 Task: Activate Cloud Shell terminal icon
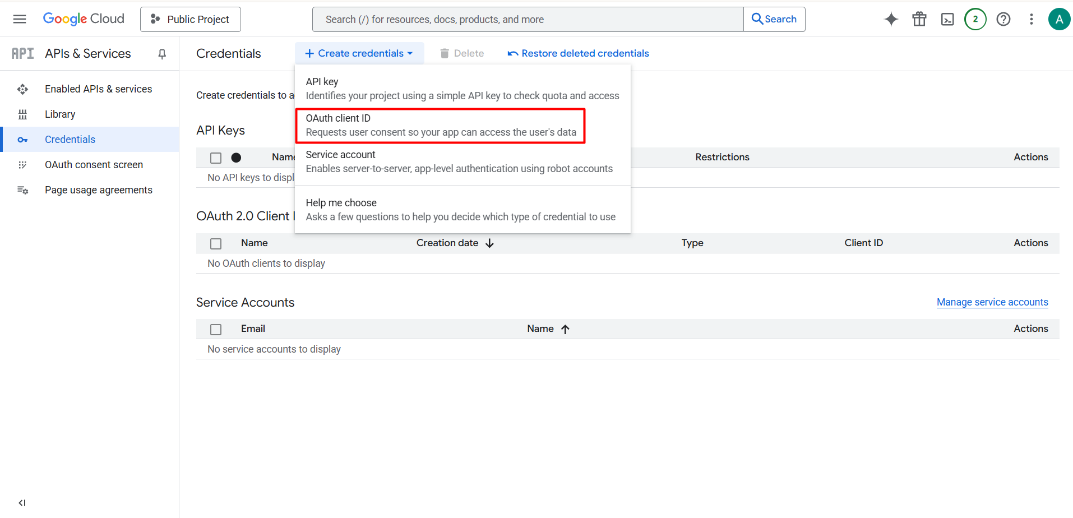point(947,19)
